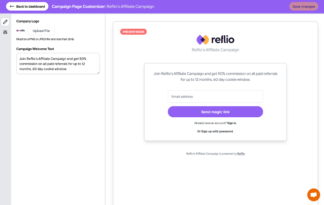This screenshot has width=324, height=205.
Task: Follow the Sign in link
Action: point(231,123)
